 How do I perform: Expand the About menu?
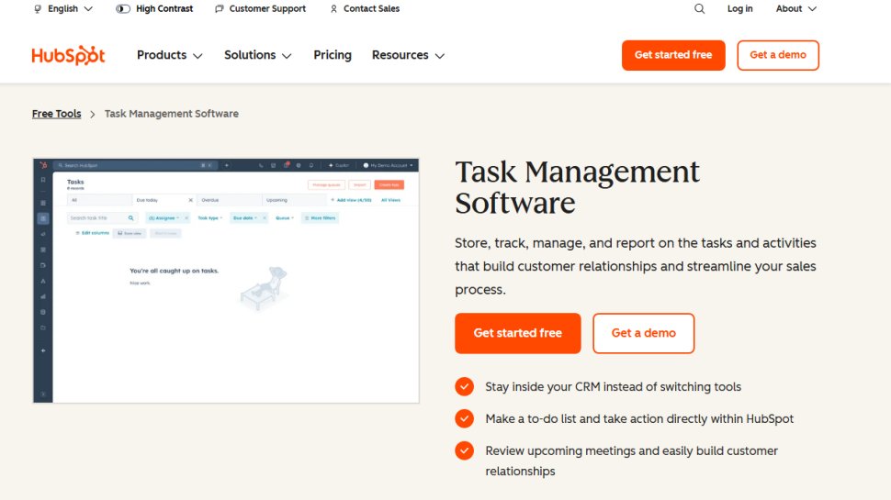point(796,8)
